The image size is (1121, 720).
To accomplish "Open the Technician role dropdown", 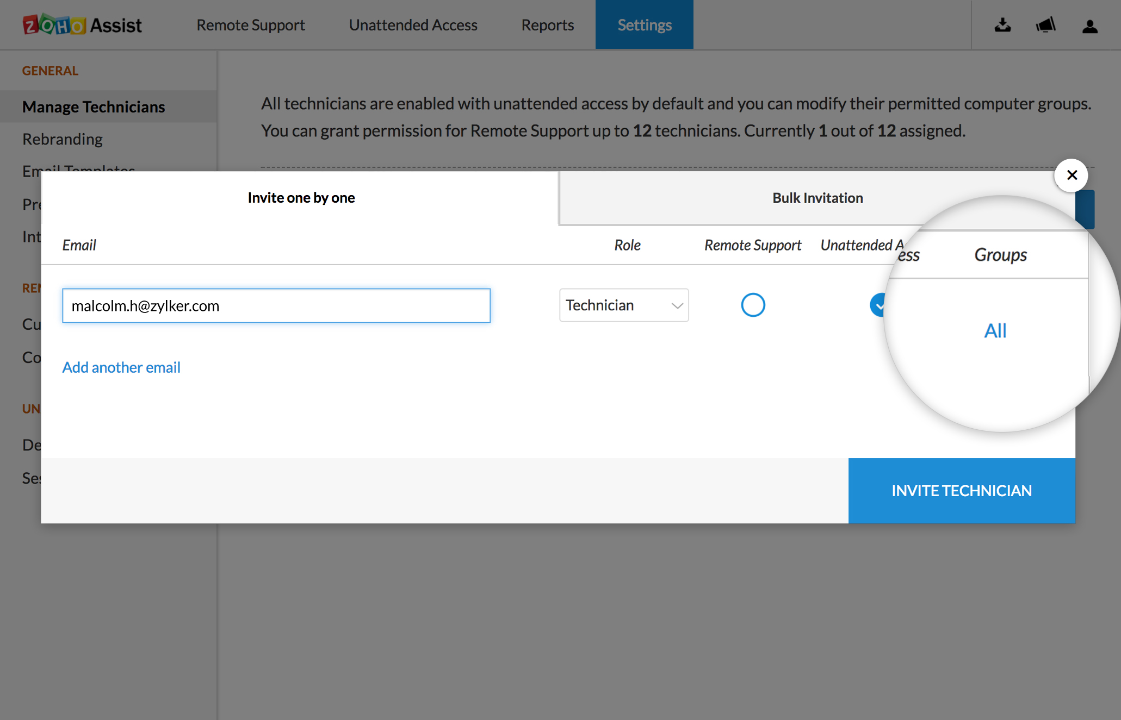I will (x=623, y=305).
